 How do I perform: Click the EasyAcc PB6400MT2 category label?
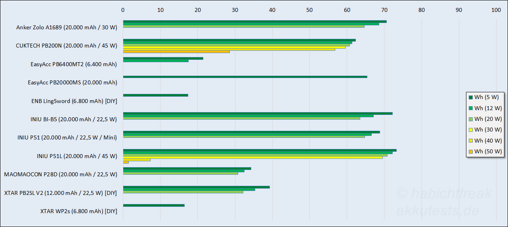[73, 64]
